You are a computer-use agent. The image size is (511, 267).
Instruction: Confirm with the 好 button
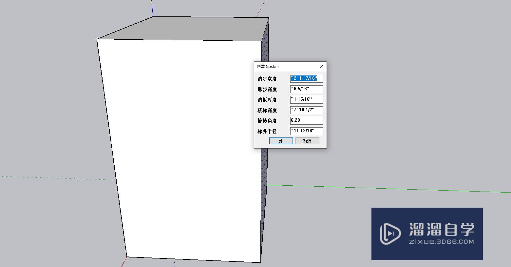(281, 141)
